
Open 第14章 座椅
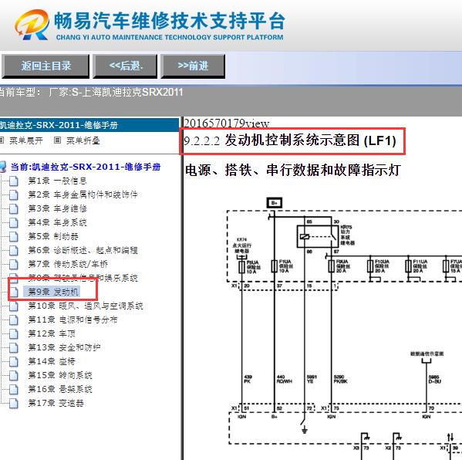(52, 361)
